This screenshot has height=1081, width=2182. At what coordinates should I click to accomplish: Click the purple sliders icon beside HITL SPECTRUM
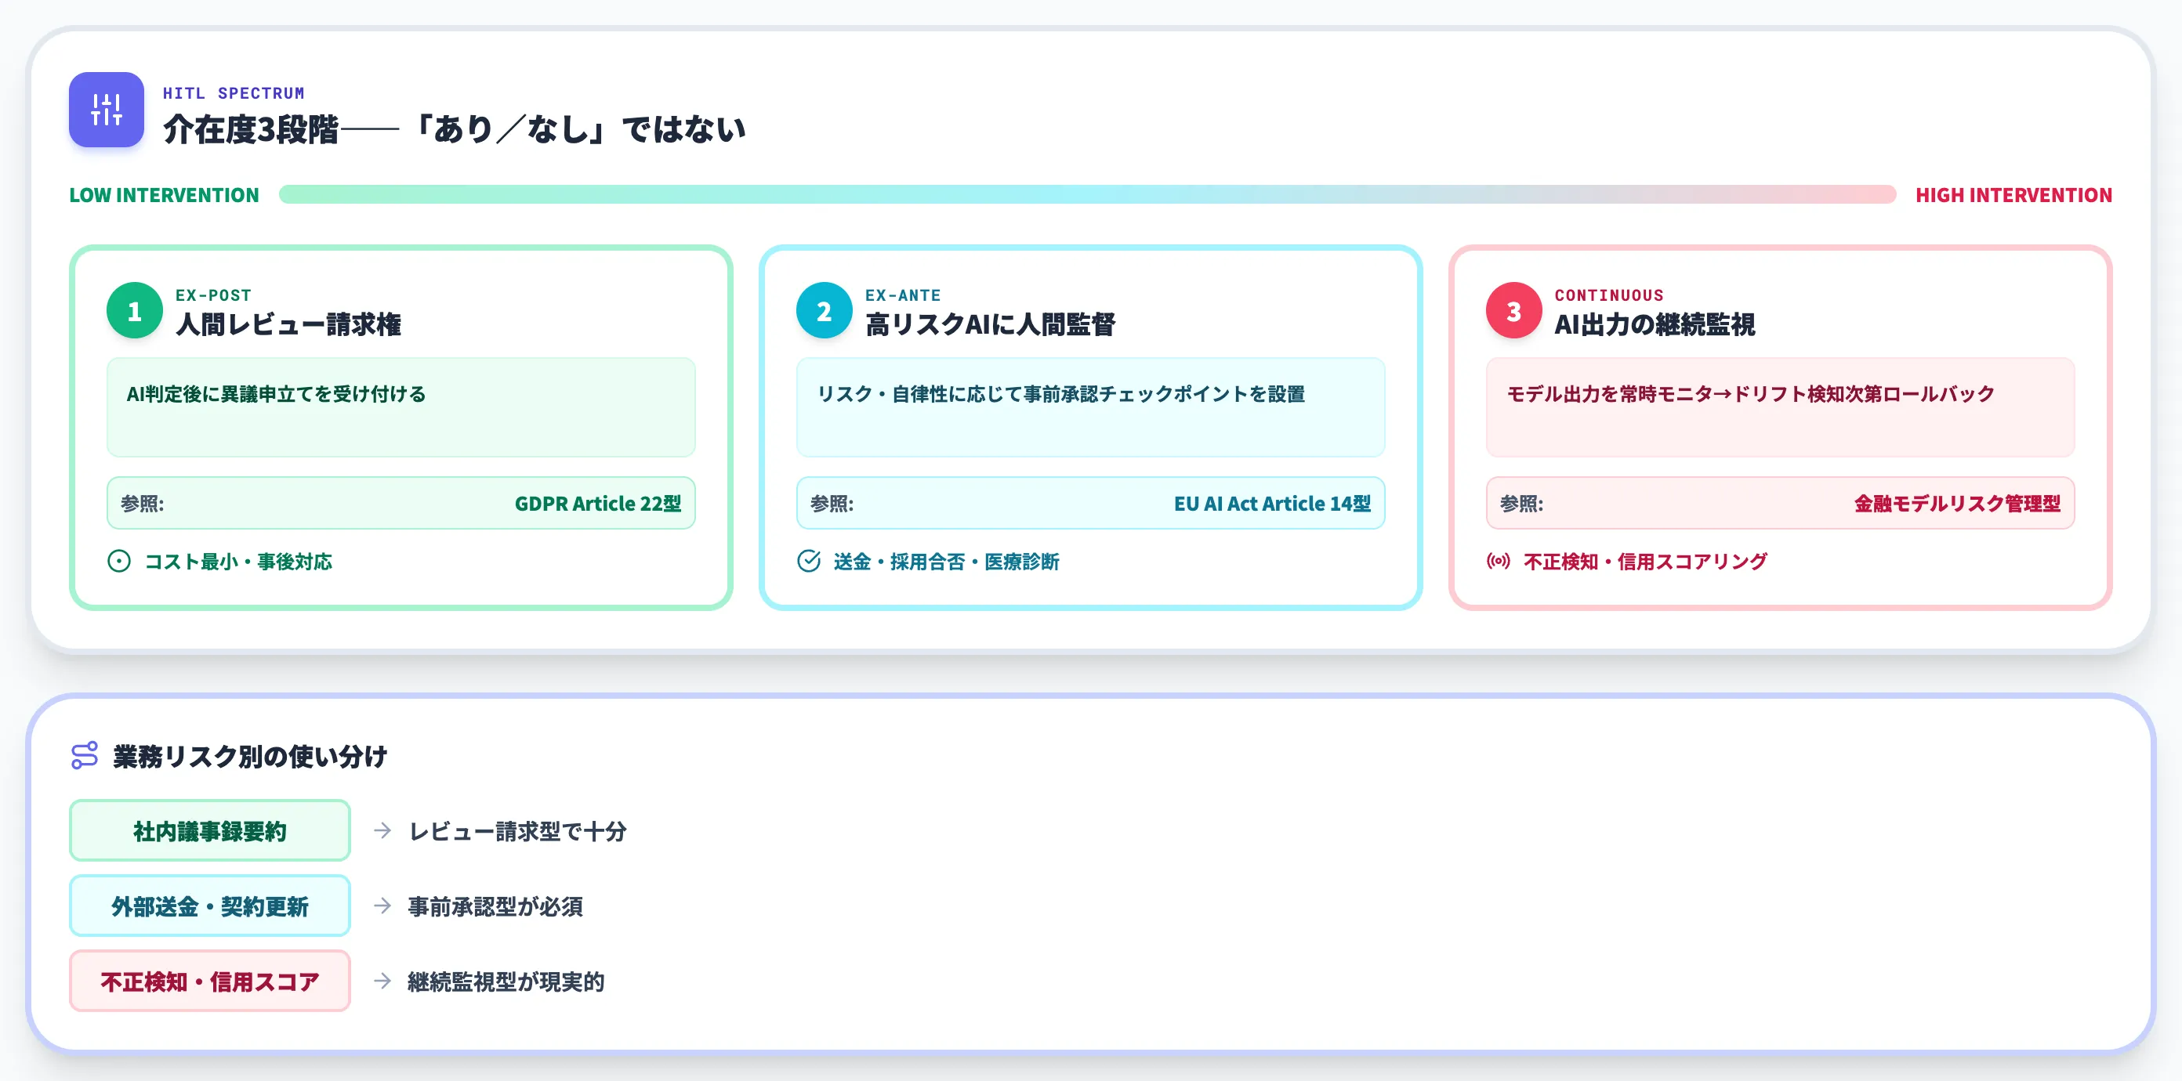pyautogui.click(x=106, y=110)
